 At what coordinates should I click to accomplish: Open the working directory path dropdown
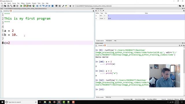[178, 6]
